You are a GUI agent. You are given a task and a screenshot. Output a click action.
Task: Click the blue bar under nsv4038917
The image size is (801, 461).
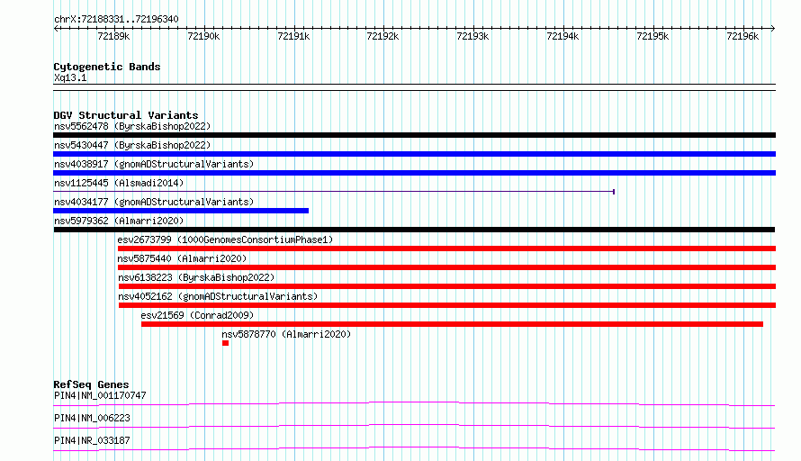pos(414,173)
